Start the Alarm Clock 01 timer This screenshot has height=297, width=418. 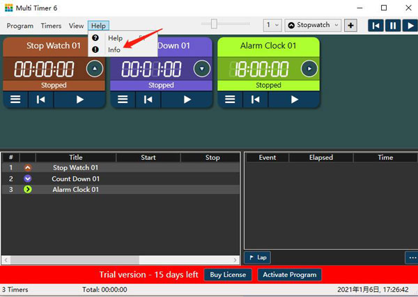tap(294, 99)
